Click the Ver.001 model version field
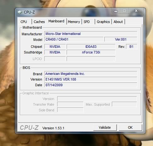Viewport: 153px width, 146px height. 121,39
